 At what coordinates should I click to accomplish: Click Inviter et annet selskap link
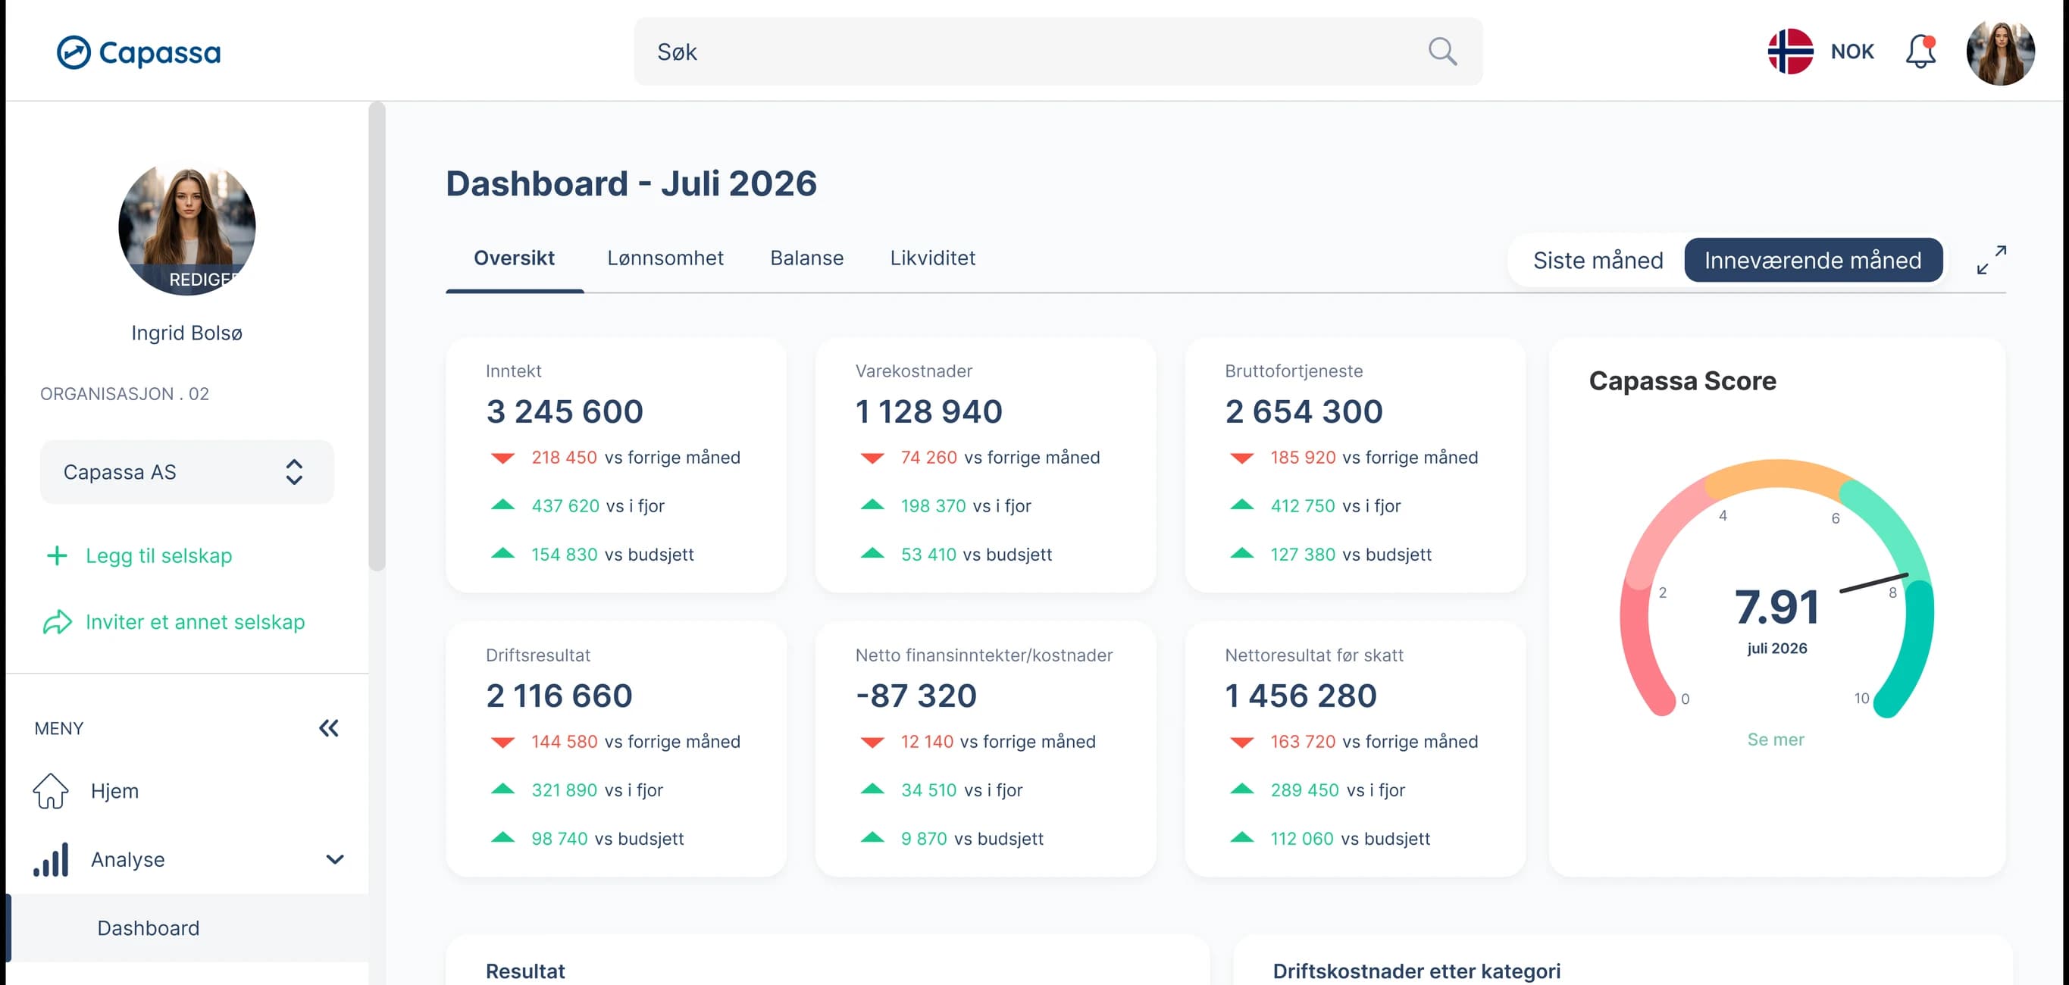[x=196, y=622]
